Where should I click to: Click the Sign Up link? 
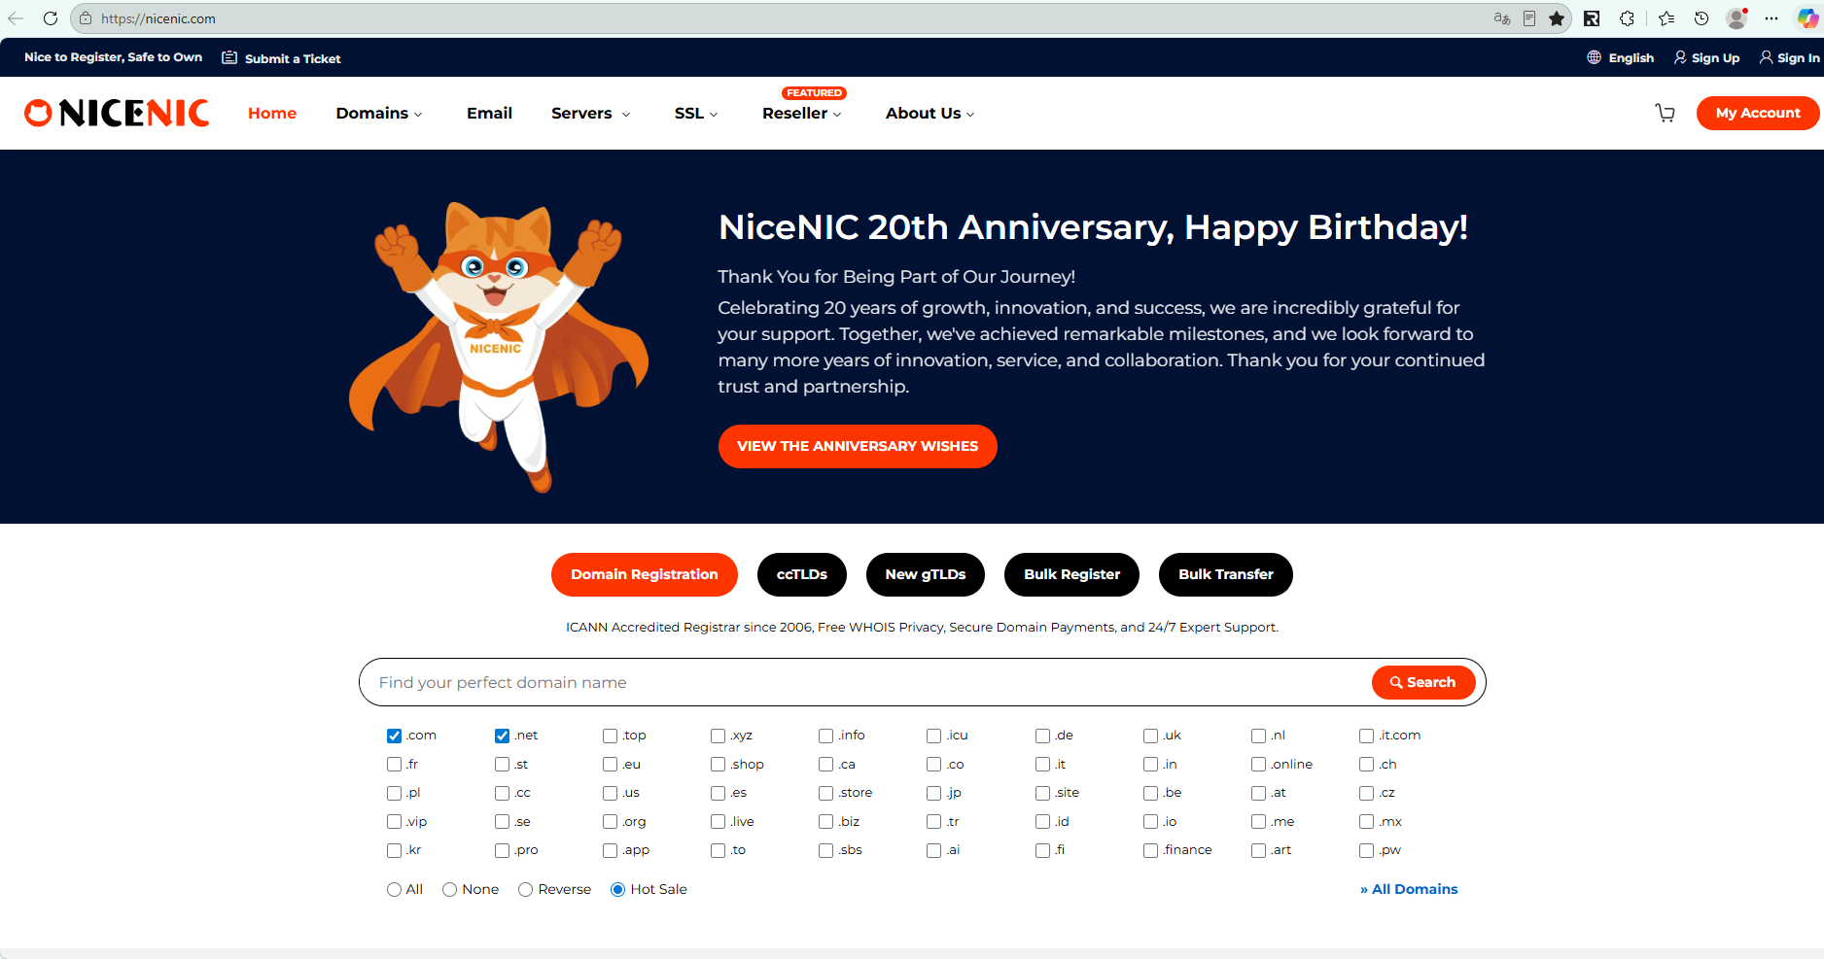coord(1715,57)
